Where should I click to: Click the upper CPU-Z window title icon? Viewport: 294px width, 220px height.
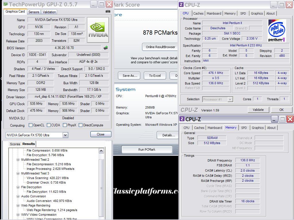tap(181, 5)
